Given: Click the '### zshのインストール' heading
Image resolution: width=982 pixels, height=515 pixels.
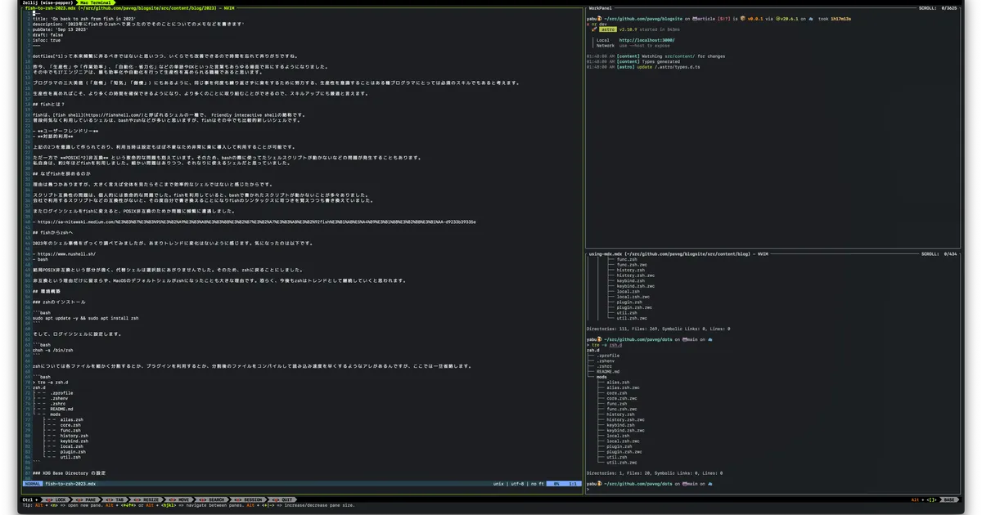Looking at the screenshot, I should (x=59, y=302).
